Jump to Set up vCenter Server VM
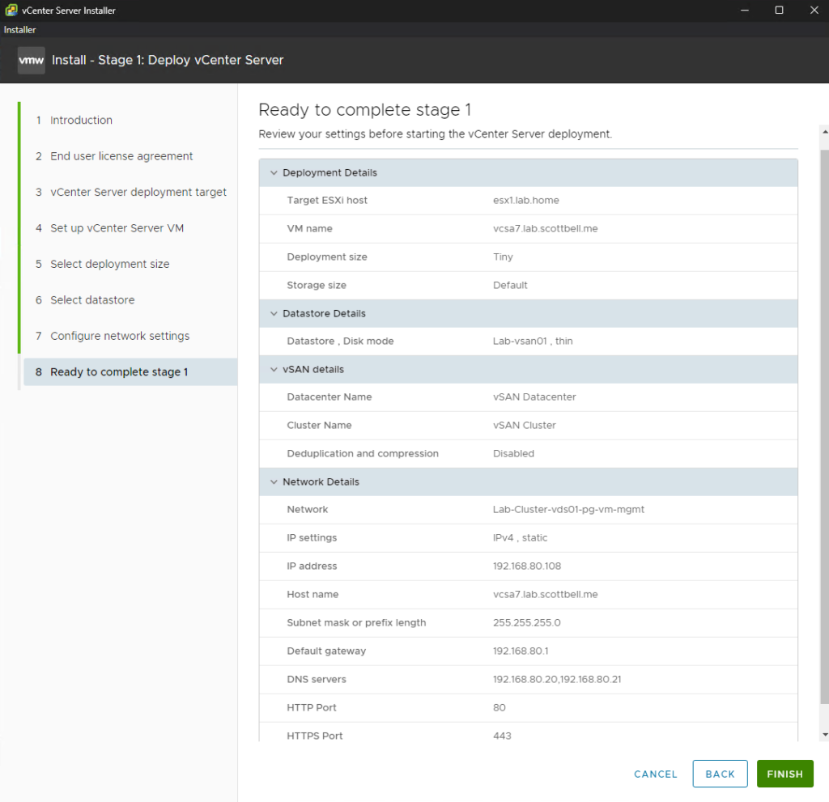This screenshot has height=802, width=829. pos(117,228)
